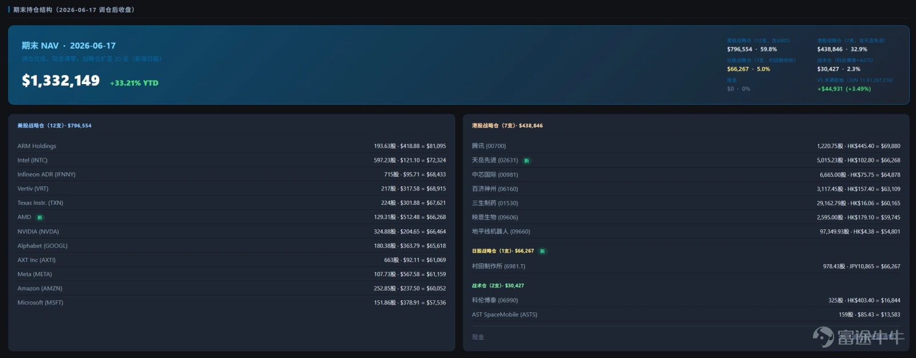Click the 现金 row in the right panel
Screen dimensions: 916x358
tap(686, 337)
